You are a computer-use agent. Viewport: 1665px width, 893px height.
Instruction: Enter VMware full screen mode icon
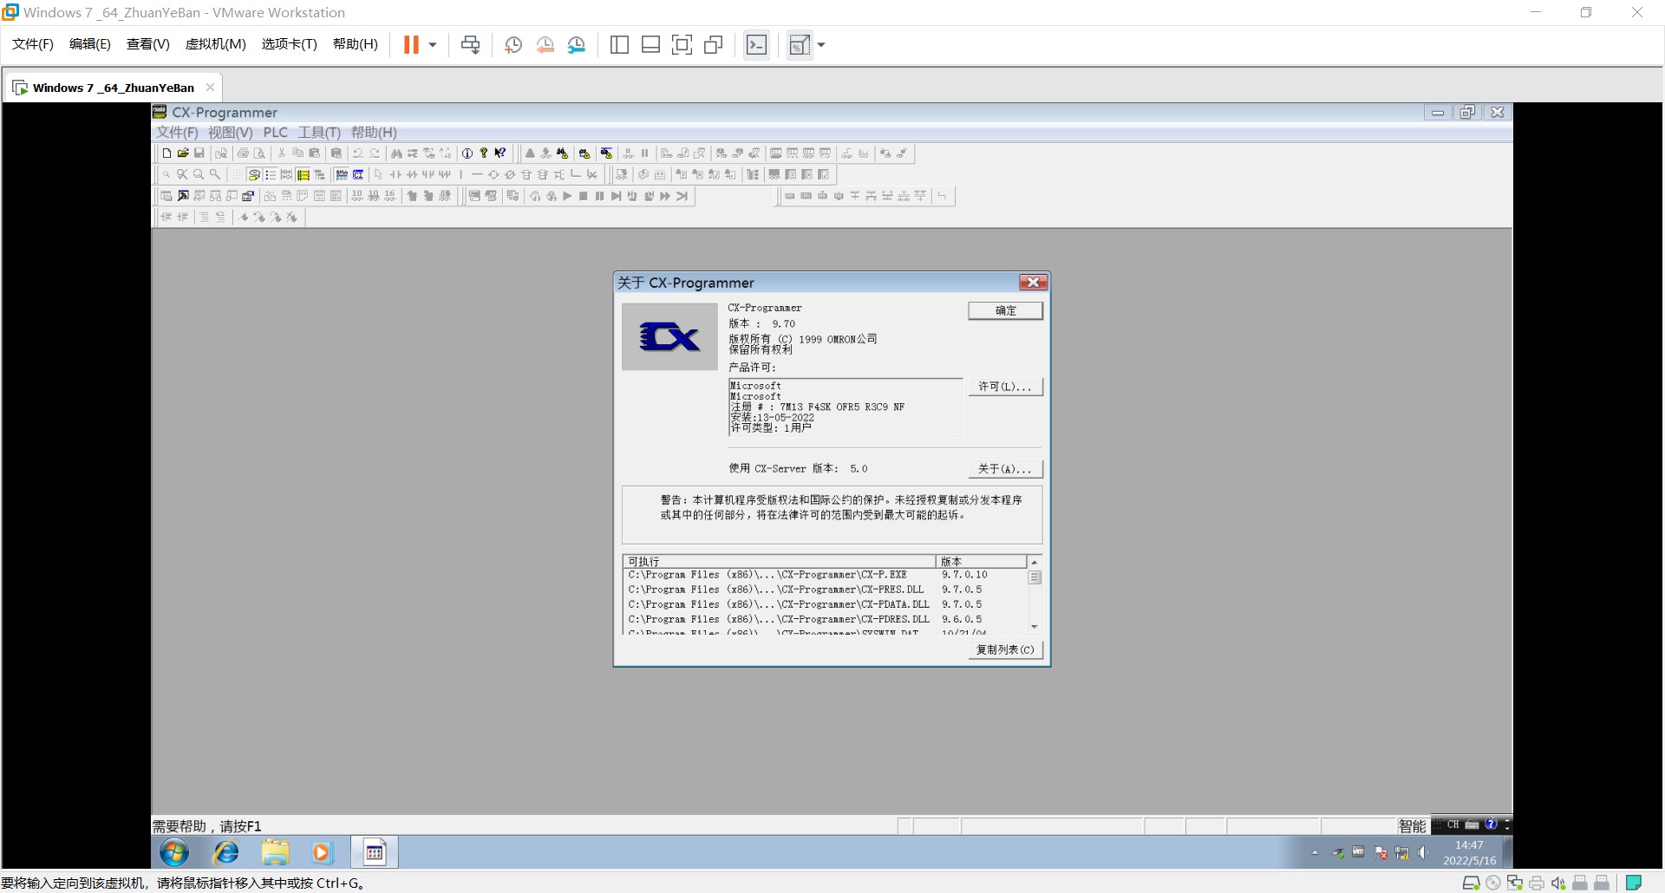pyautogui.click(x=682, y=45)
